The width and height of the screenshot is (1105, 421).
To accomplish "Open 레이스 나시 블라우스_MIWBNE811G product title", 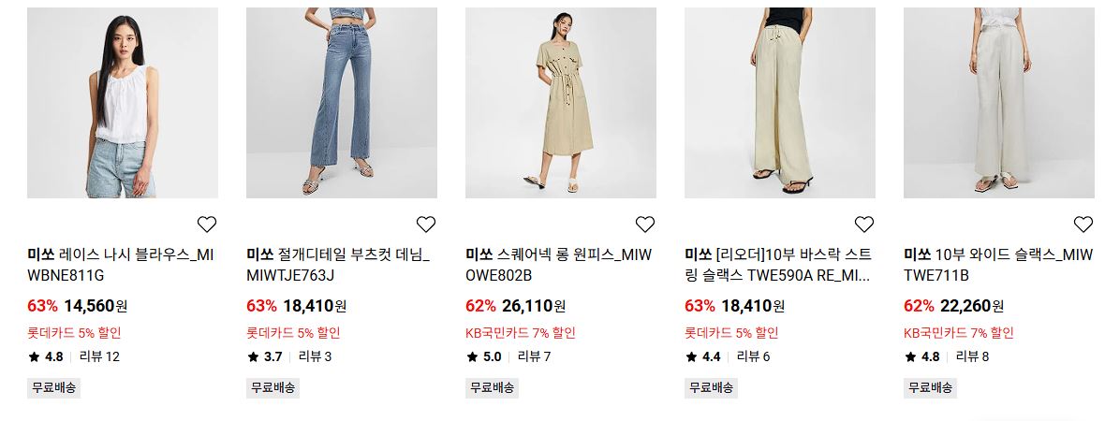I will click(121, 265).
